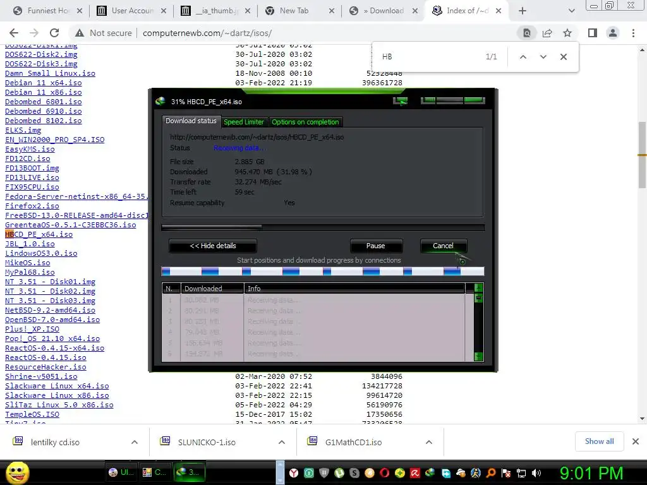Click the share page icon in the address bar
Image resolution: width=647 pixels, height=485 pixels.
[547, 33]
